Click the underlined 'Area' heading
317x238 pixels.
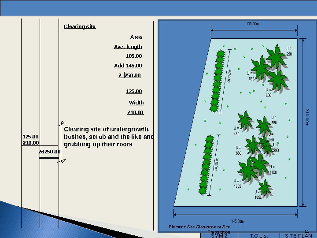136,37
